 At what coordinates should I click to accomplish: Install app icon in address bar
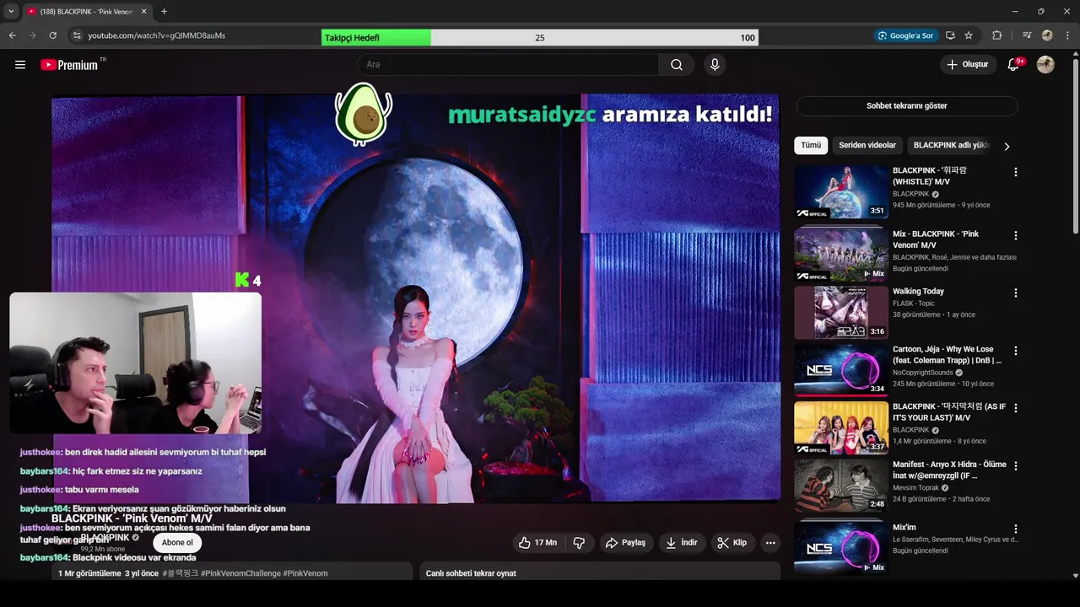[950, 35]
